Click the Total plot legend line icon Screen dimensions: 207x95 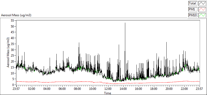[x=202, y=3]
